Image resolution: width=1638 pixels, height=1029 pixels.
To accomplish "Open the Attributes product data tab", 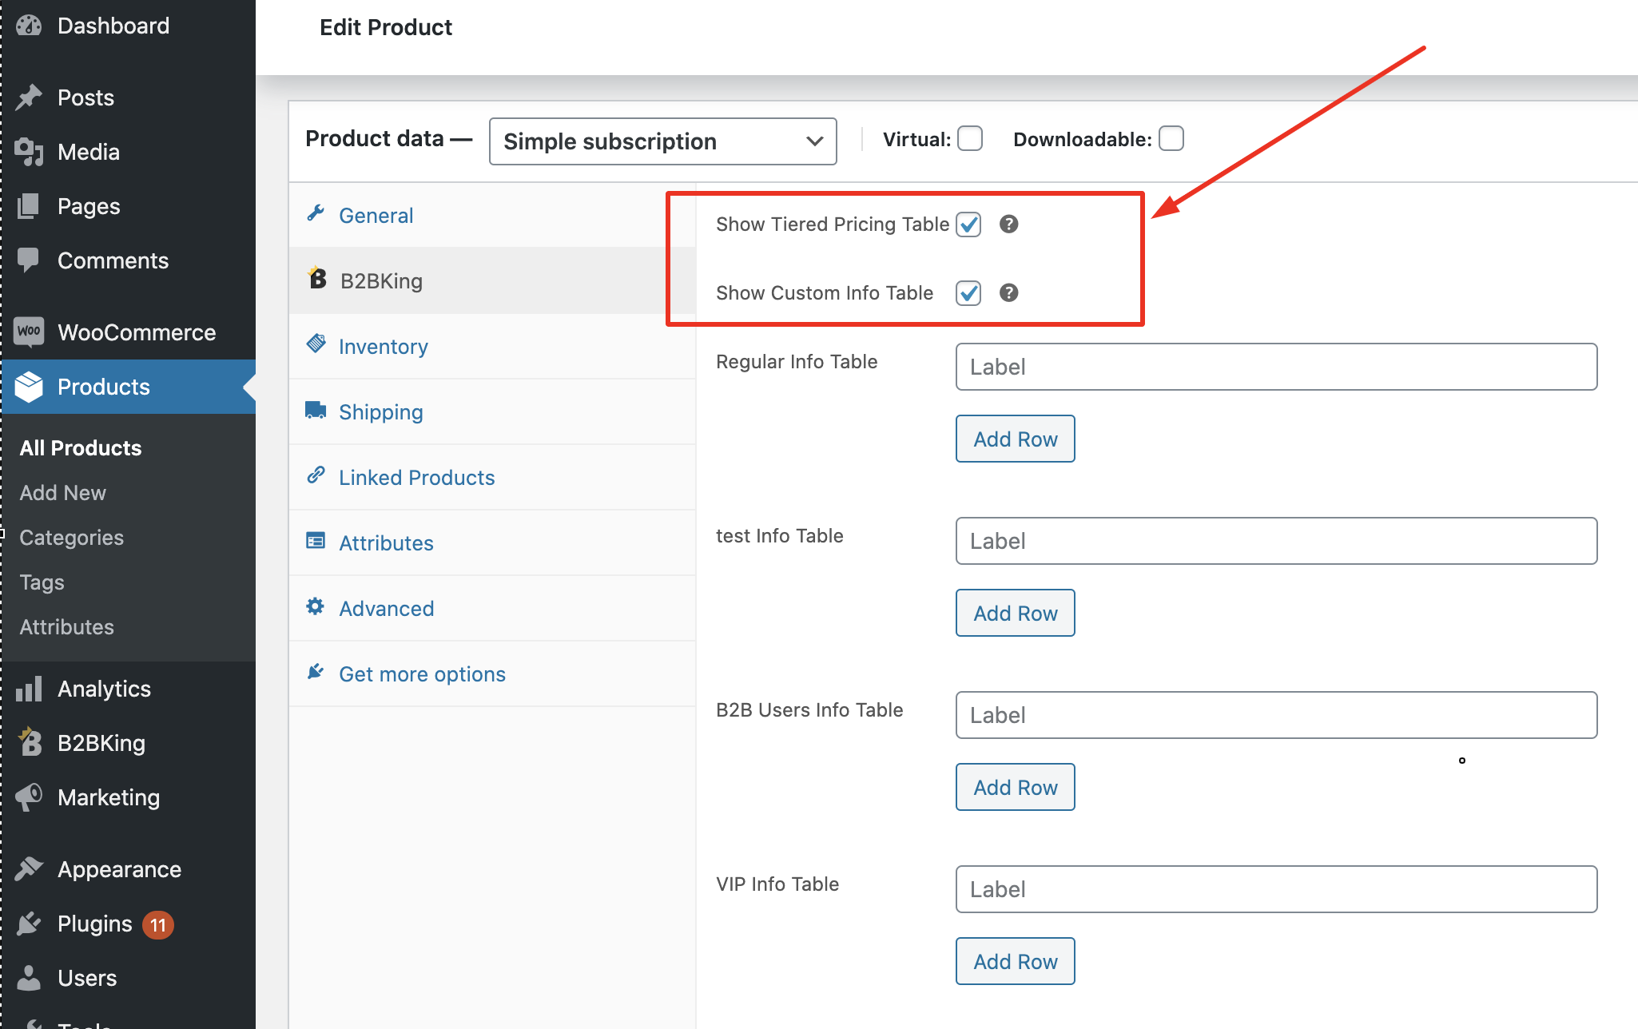I will 492,542.
